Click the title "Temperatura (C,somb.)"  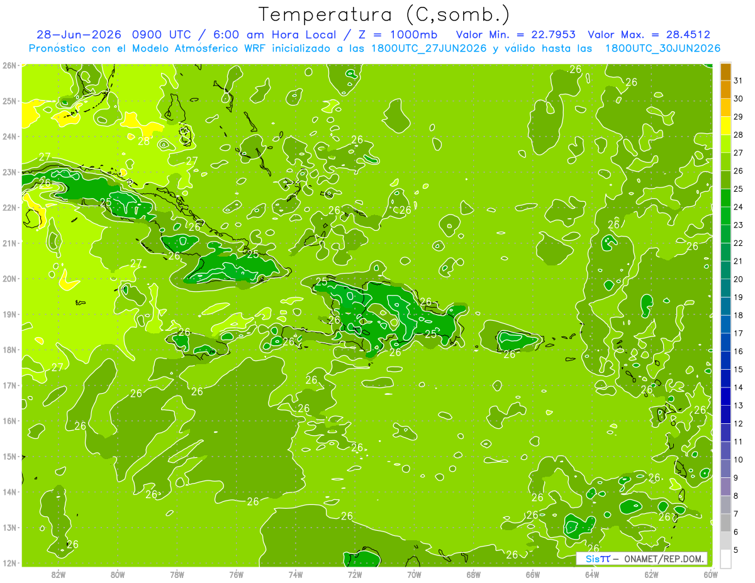[384, 15]
